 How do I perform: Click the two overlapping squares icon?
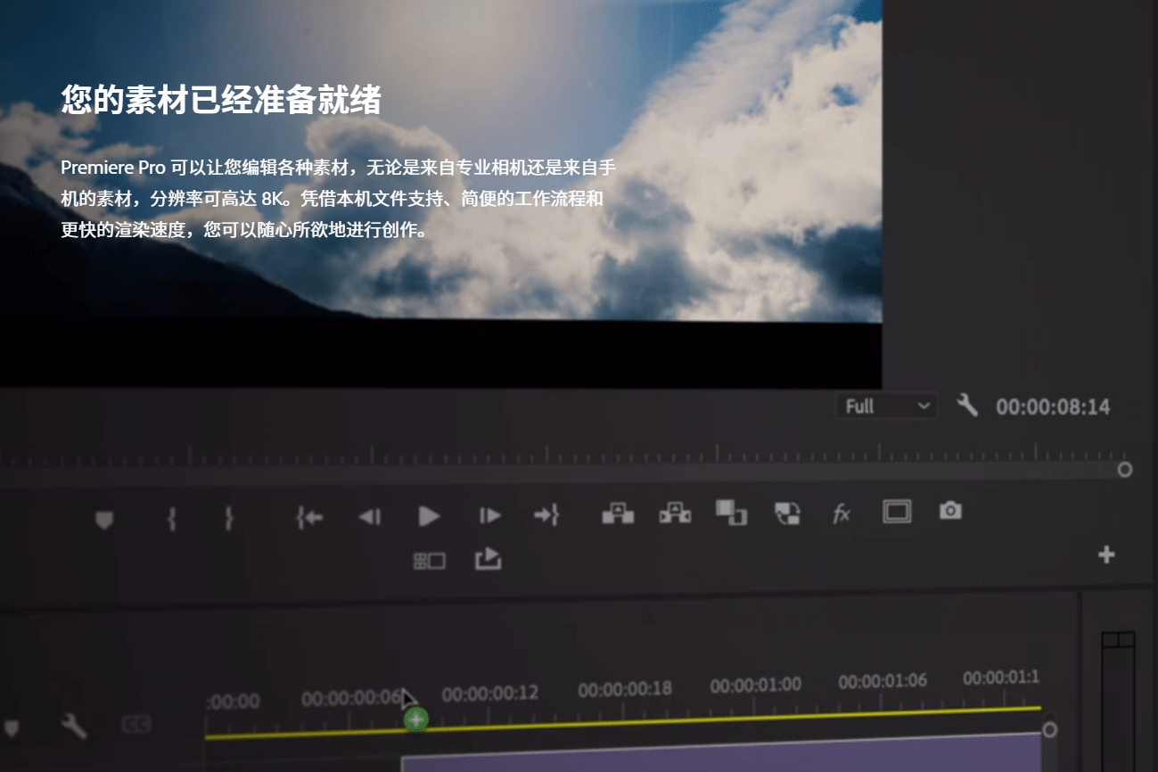(x=731, y=512)
